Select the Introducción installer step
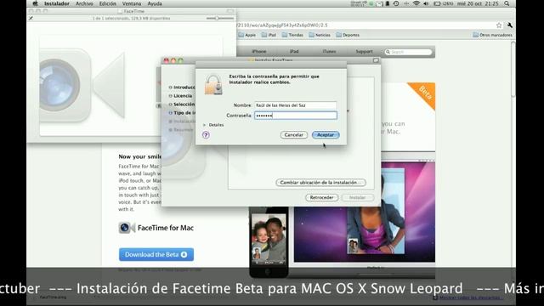Screen dimensions: 544x306 click(182, 88)
